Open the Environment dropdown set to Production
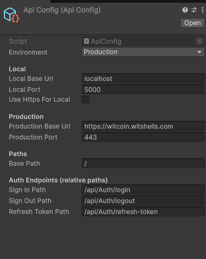 point(143,52)
